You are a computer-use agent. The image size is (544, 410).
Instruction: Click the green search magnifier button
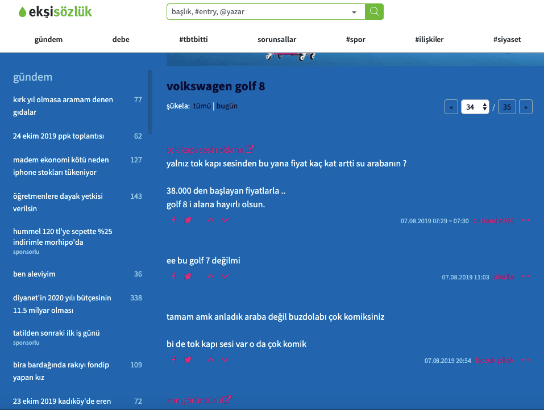pyautogui.click(x=374, y=11)
